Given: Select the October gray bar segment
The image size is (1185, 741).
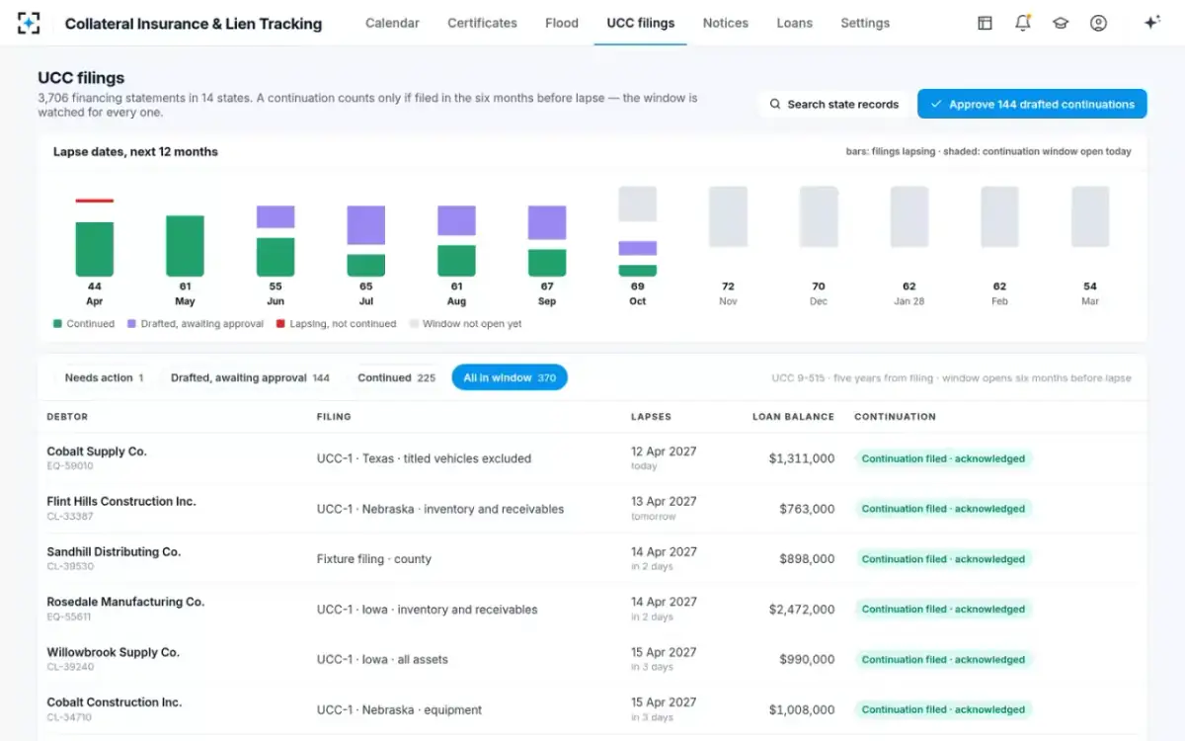Looking at the screenshot, I should pyautogui.click(x=638, y=204).
